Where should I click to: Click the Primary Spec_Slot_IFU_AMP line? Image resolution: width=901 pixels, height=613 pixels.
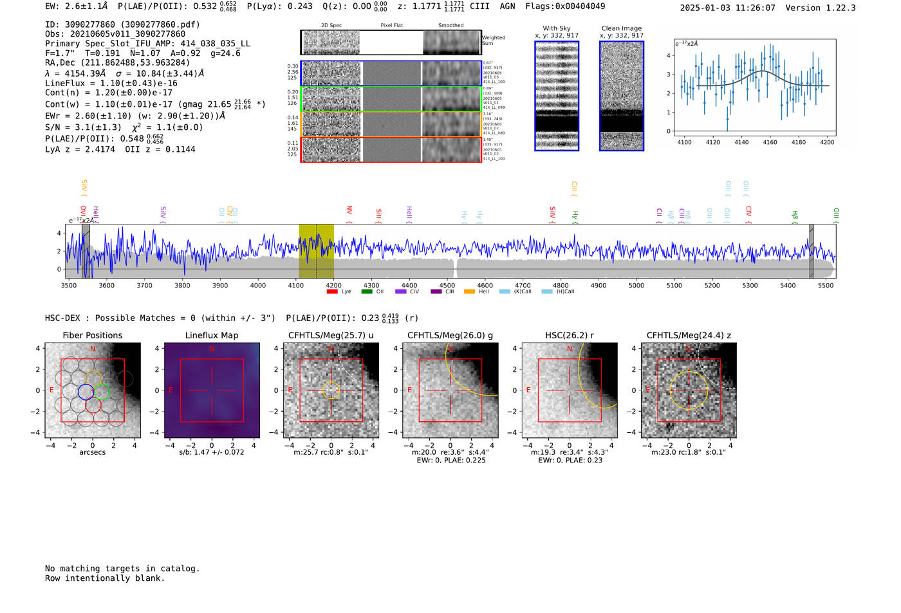pyautogui.click(x=147, y=44)
